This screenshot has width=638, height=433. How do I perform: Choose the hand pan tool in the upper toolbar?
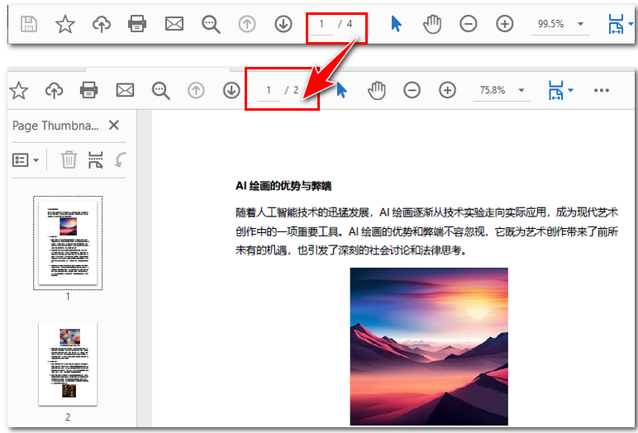point(432,24)
